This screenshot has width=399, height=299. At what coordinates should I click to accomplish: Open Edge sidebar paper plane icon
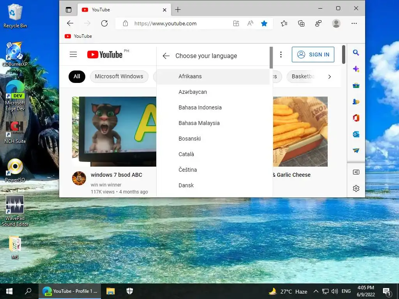pos(356,151)
